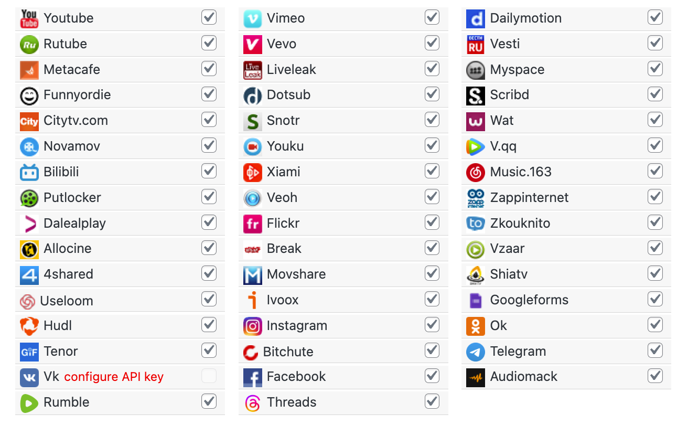Select the Flickr service icon
The width and height of the screenshot is (688, 425).
point(252,223)
